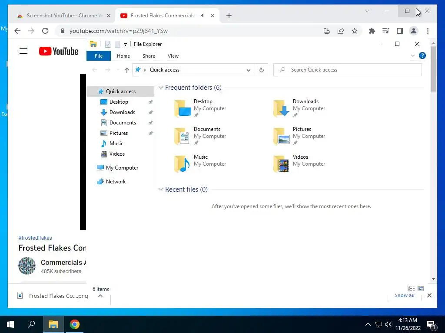
Task: Collapse the Frequent folders section
Action: coord(161,88)
